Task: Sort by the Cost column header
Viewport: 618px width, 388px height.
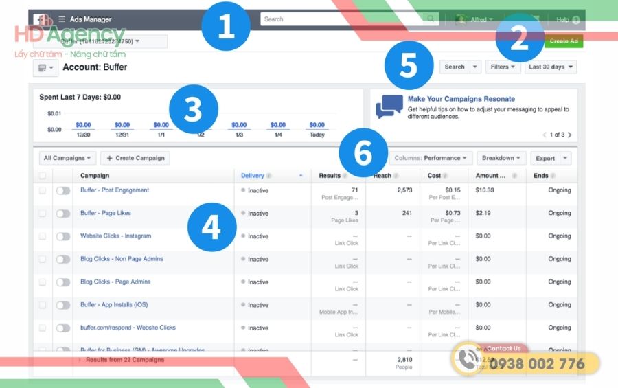Action: point(434,176)
